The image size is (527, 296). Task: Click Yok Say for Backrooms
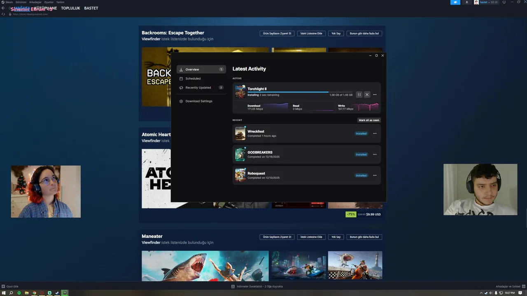(336, 33)
